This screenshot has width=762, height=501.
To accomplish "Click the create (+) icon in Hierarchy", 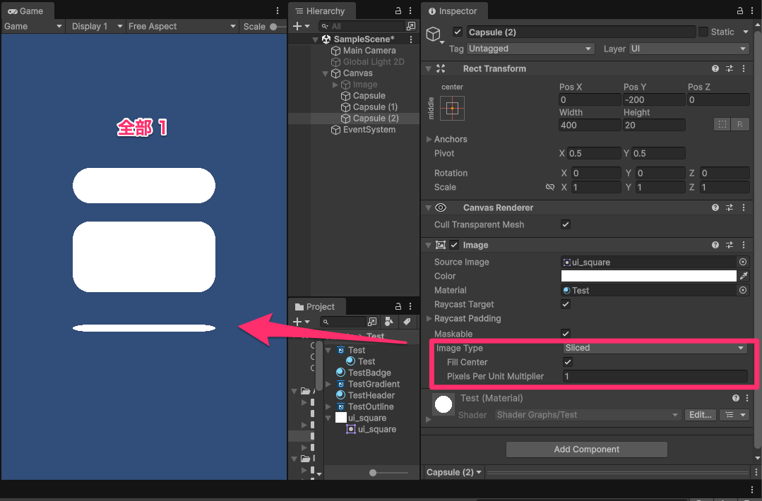I will pyautogui.click(x=296, y=25).
